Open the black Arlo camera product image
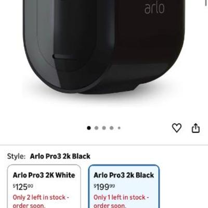The height and width of the screenshot is (208, 208). (x=104, y=47)
